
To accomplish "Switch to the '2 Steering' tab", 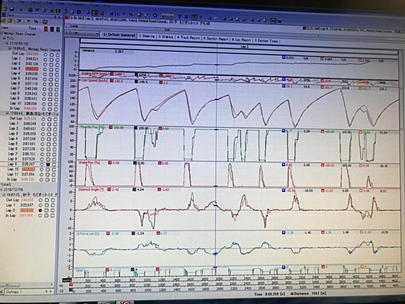I will point(147,37).
